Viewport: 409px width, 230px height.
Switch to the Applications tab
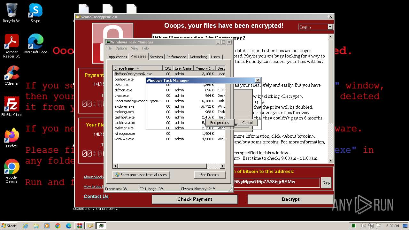click(x=118, y=57)
